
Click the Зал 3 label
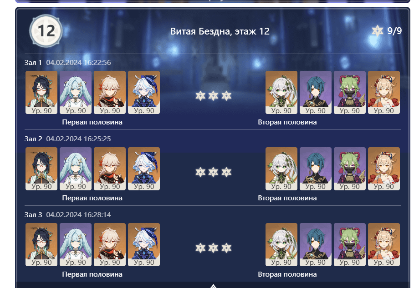33,215
